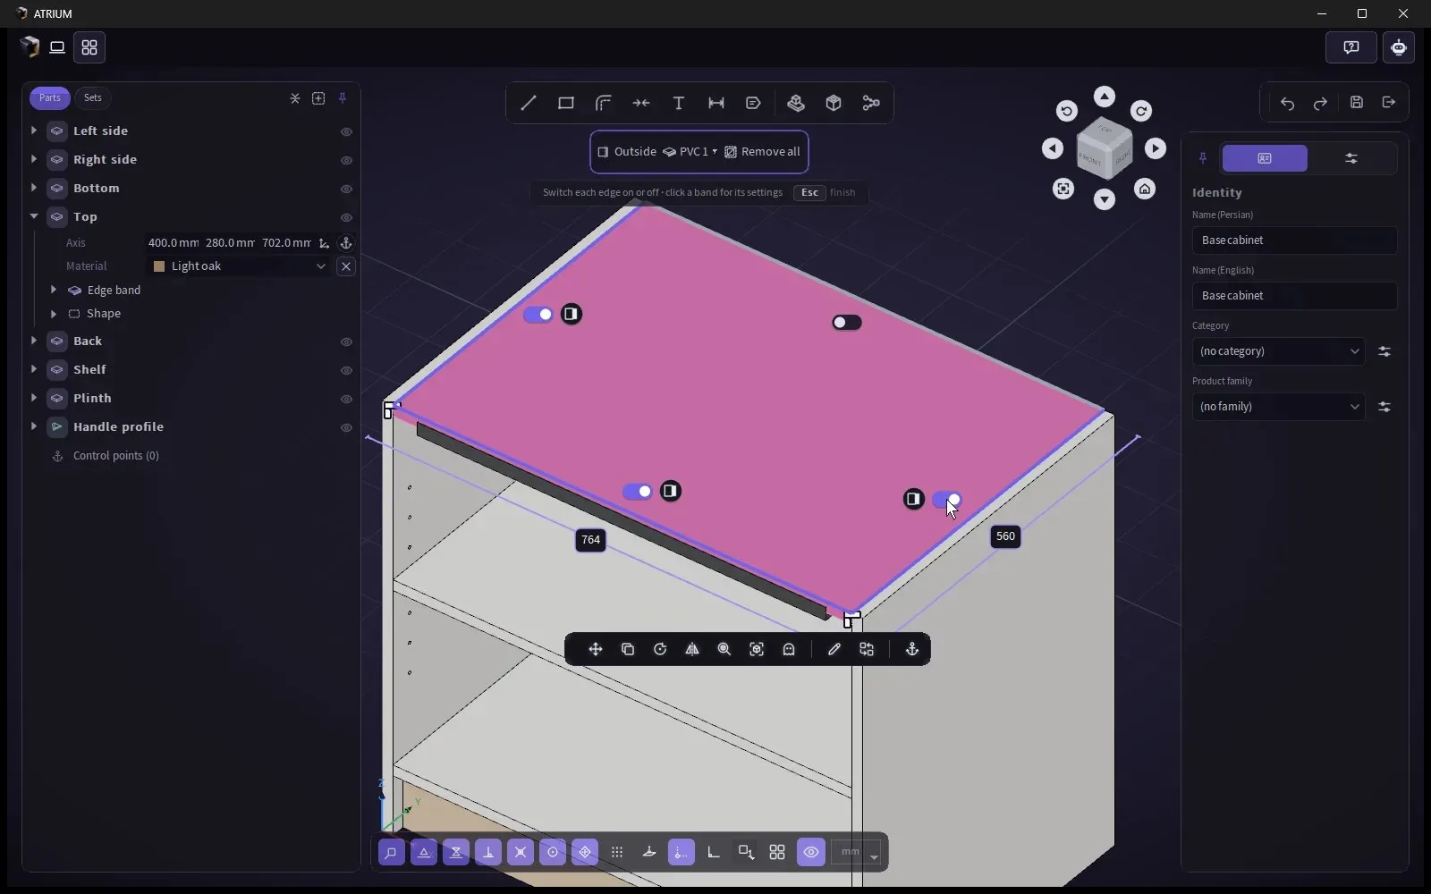The image size is (1431, 894).
Task: Open the feedback chat icon
Action: click(1351, 47)
